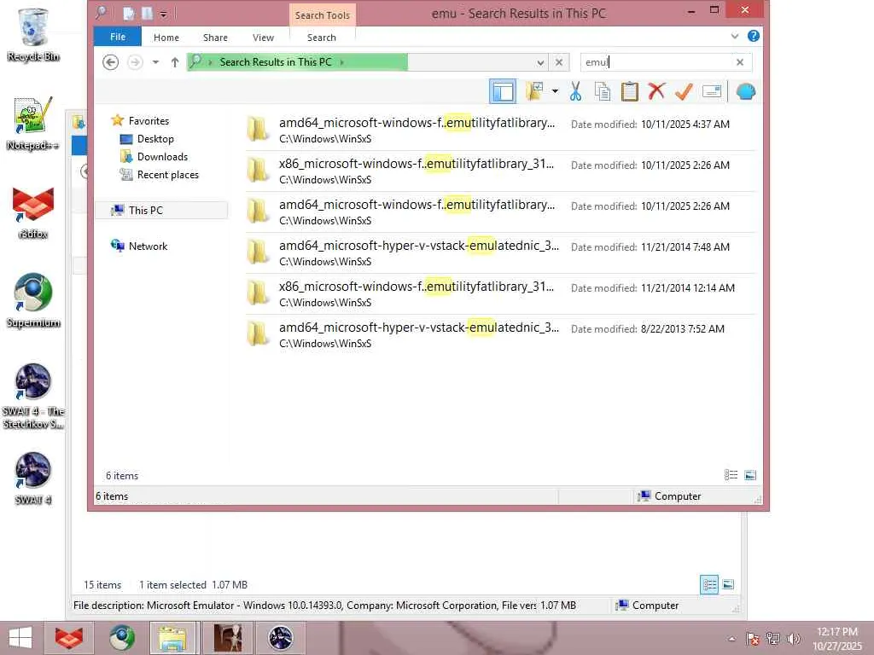Open Classic Shell settings shell icon

click(746, 91)
